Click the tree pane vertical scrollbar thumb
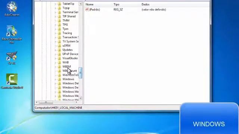The image size is (239, 134). pos(80,73)
